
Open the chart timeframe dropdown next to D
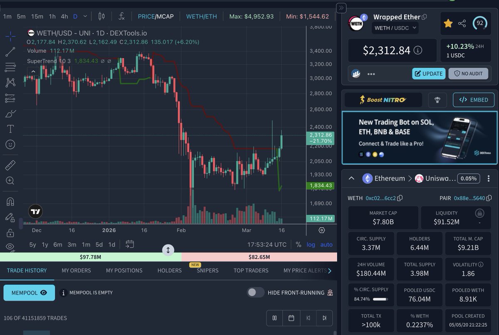(84, 16)
